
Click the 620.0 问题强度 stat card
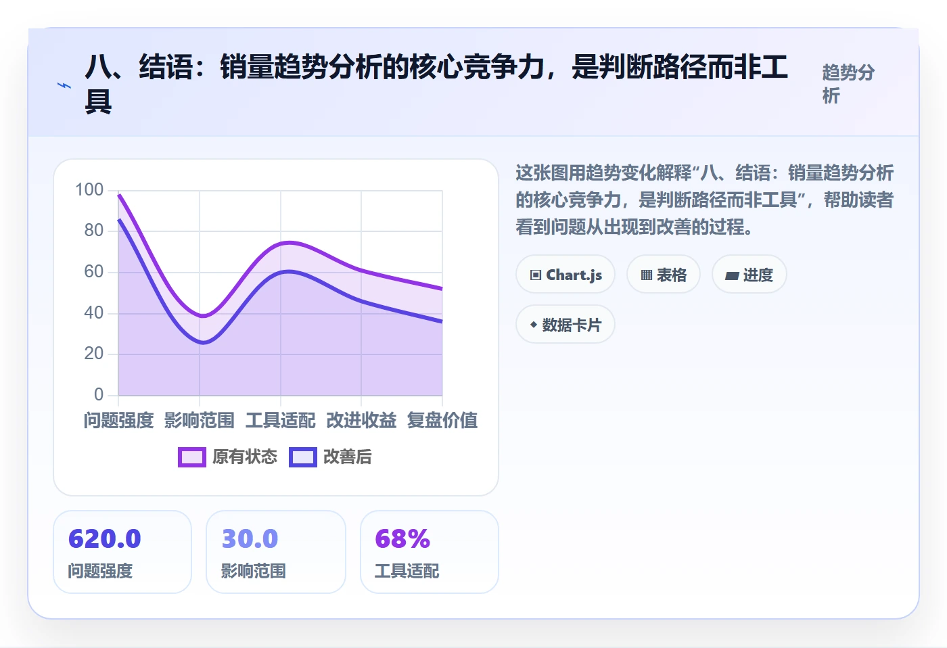[122, 552]
